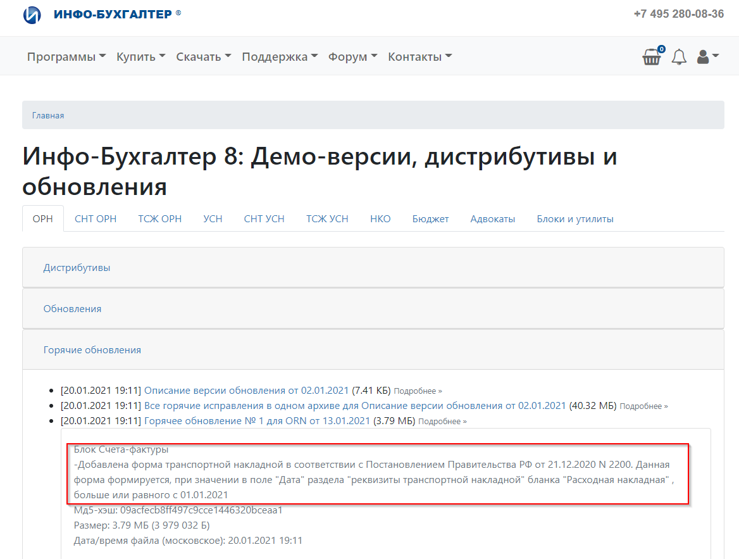The image size is (739, 559).
Task: Switch to the ТСЖ ОРН tab
Action: pos(160,219)
